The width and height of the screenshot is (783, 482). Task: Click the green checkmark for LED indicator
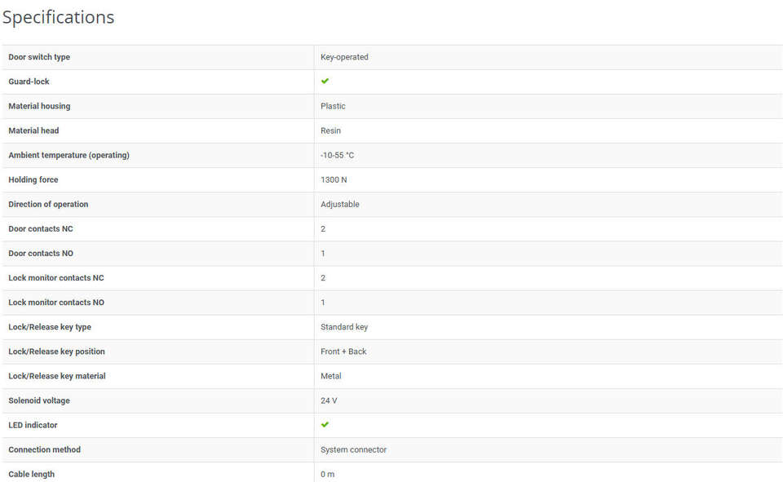[x=325, y=425]
